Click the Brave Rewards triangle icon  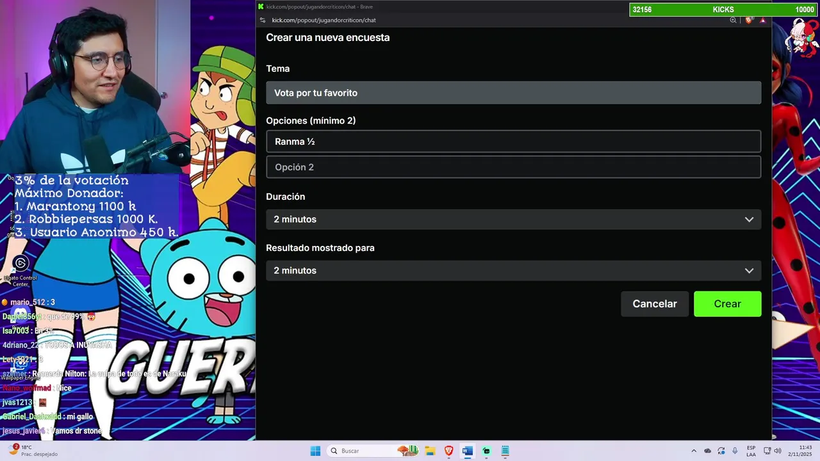click(x=762, y=20)
